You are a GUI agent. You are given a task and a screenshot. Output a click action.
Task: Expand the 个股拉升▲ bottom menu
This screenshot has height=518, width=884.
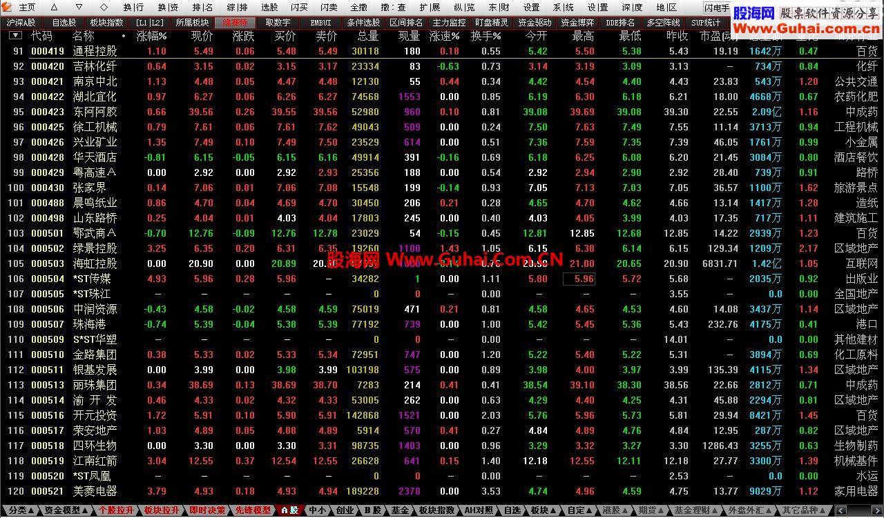[x=115, y=510]
